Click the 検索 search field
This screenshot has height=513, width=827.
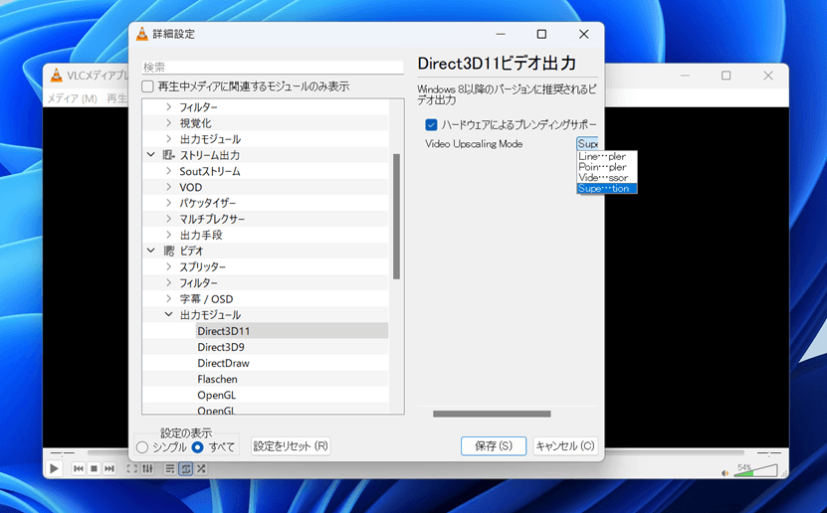coord(273,68)
